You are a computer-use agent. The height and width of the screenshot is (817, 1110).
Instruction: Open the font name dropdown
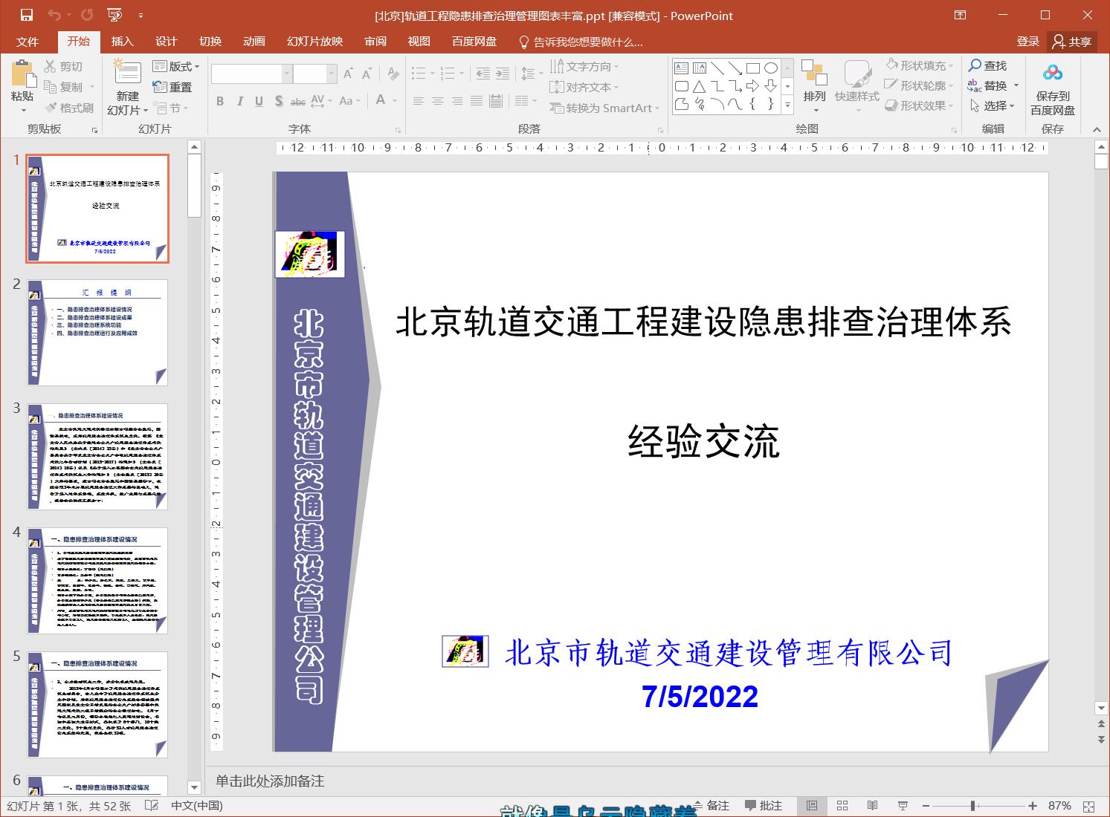pos(286,74)
